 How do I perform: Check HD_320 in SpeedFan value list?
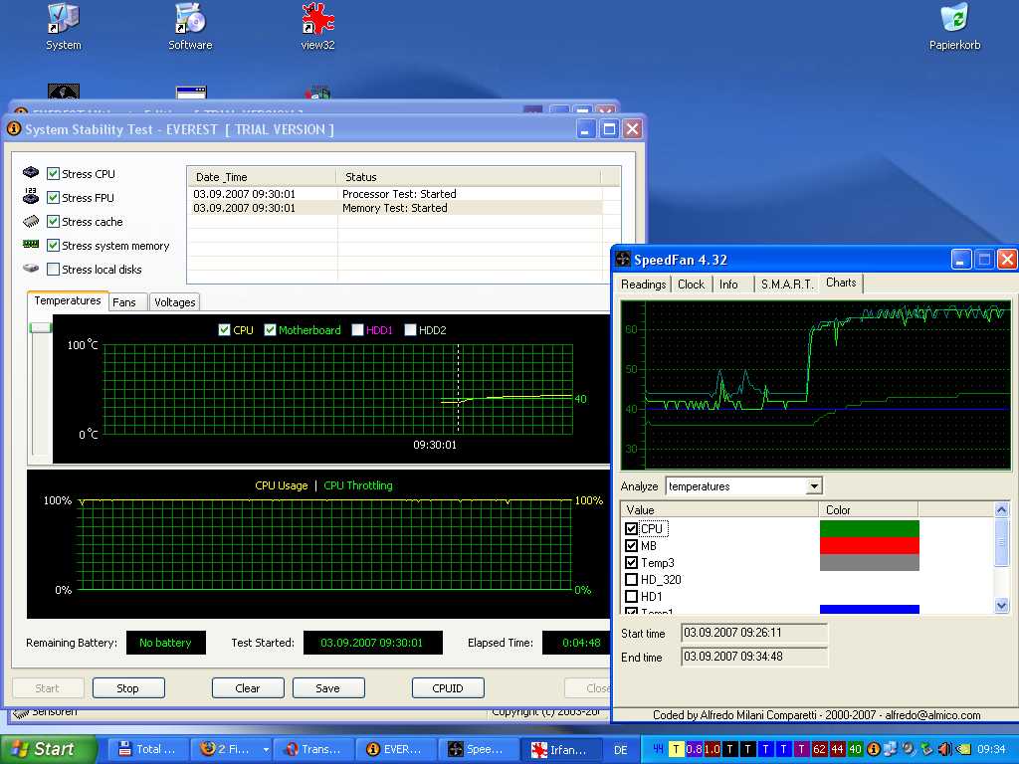(631, 580)
